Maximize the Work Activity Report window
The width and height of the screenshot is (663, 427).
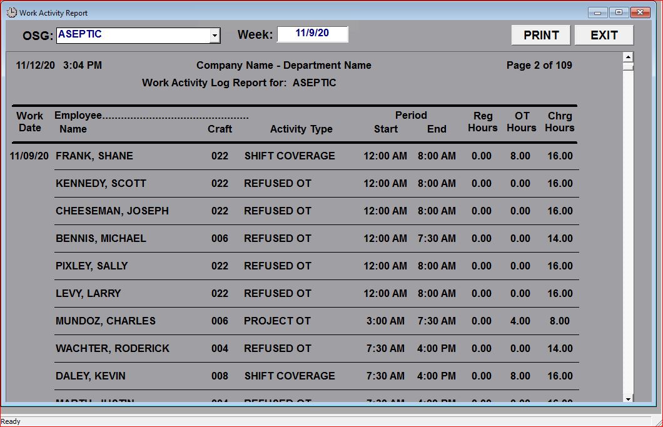click(x=619, y=13)
